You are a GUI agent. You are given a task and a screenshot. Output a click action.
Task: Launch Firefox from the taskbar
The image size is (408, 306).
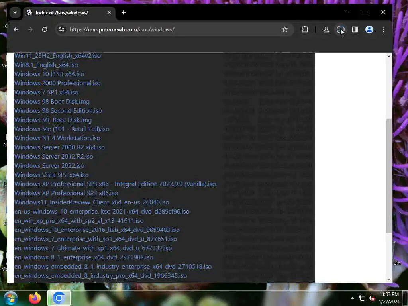(35, 298)
